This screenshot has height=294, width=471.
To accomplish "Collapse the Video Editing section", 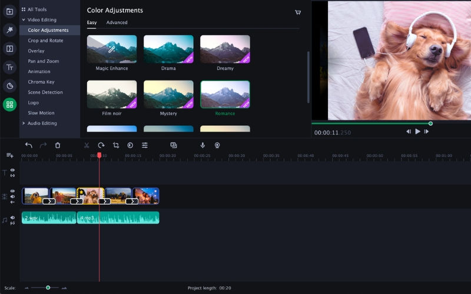I will (24, 20).
